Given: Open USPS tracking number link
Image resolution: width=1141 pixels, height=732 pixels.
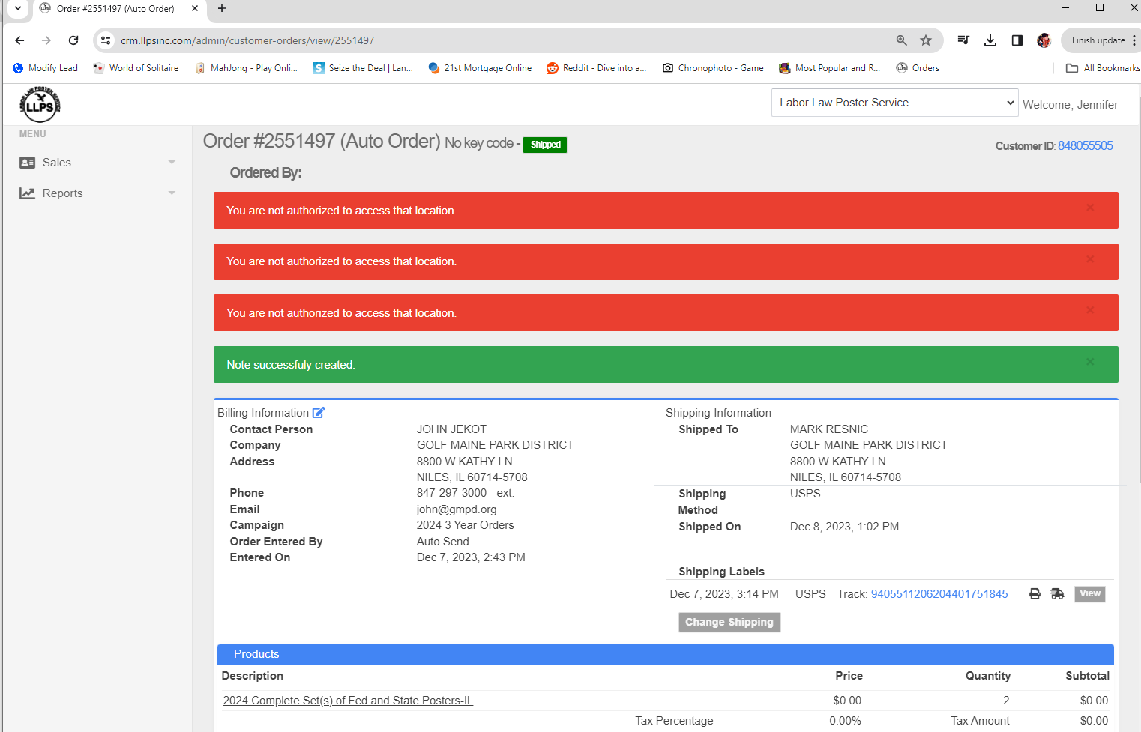Looking at the screenshot, I should click(939, 594).
